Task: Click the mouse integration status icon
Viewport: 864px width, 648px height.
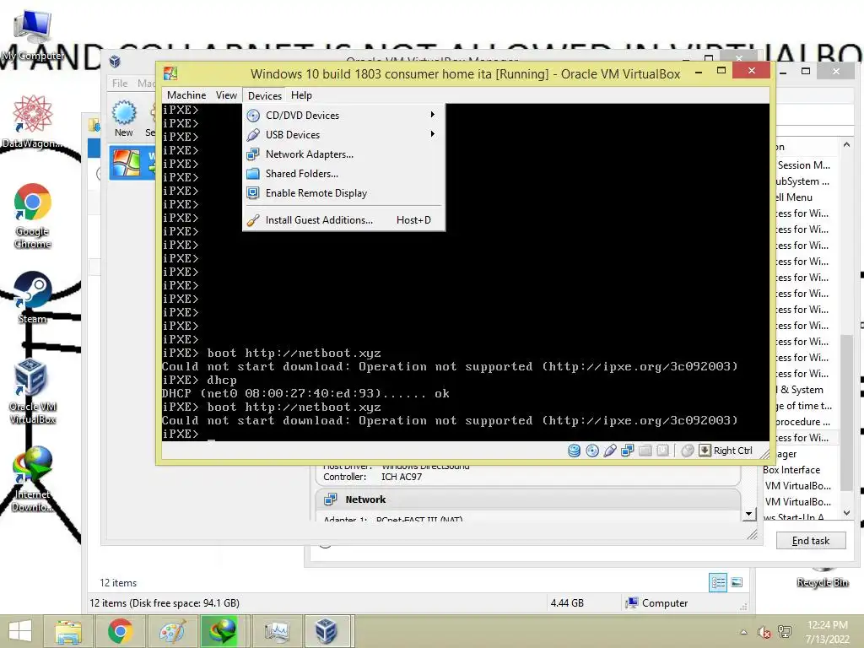Action: (x=687, y=451)
